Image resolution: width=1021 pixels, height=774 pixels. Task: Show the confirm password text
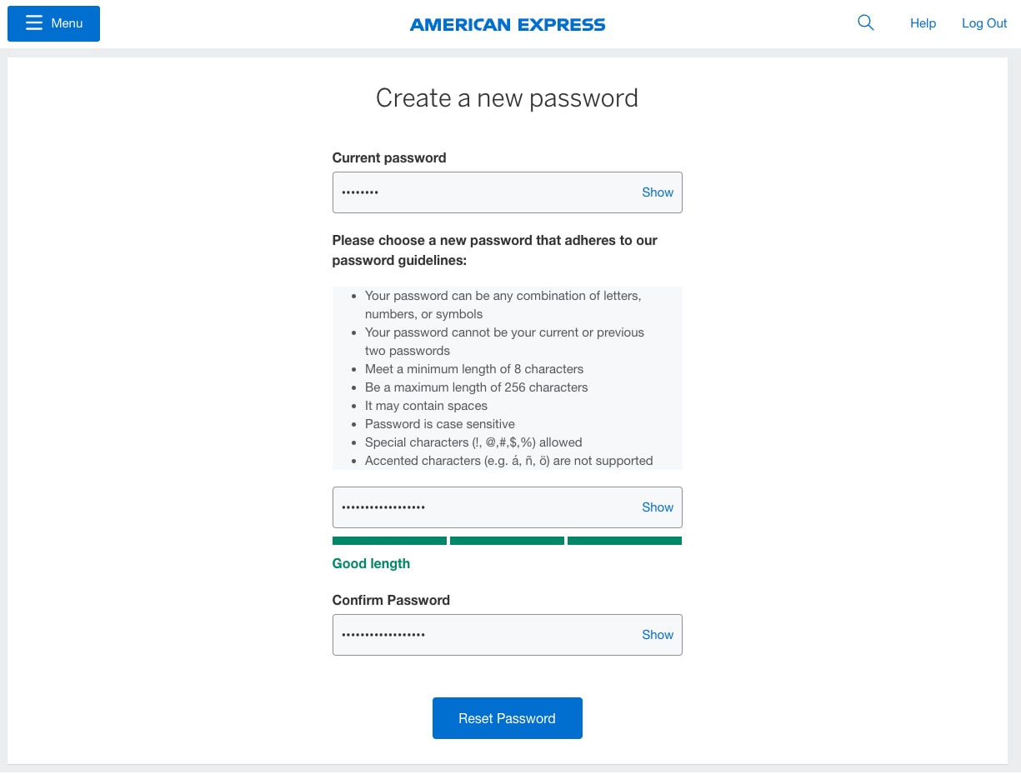[658, 634]
